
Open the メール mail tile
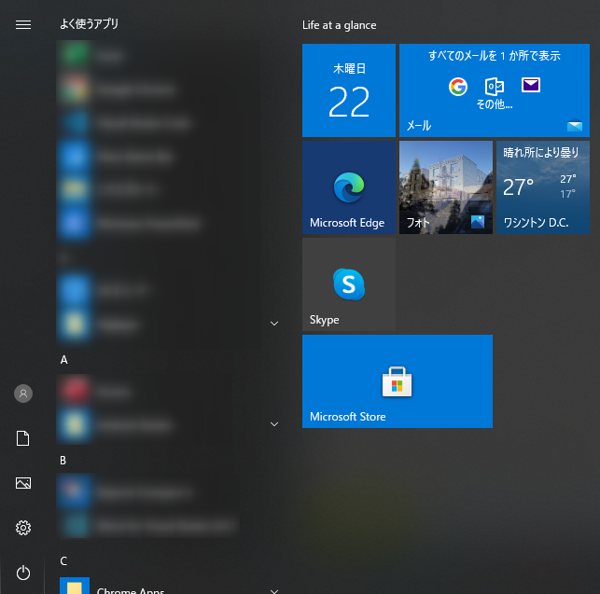[x=495, y=90]
